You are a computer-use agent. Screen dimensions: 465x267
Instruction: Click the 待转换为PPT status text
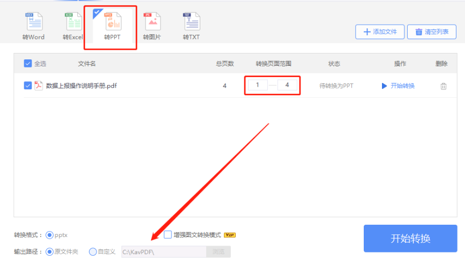pos(336,86)
